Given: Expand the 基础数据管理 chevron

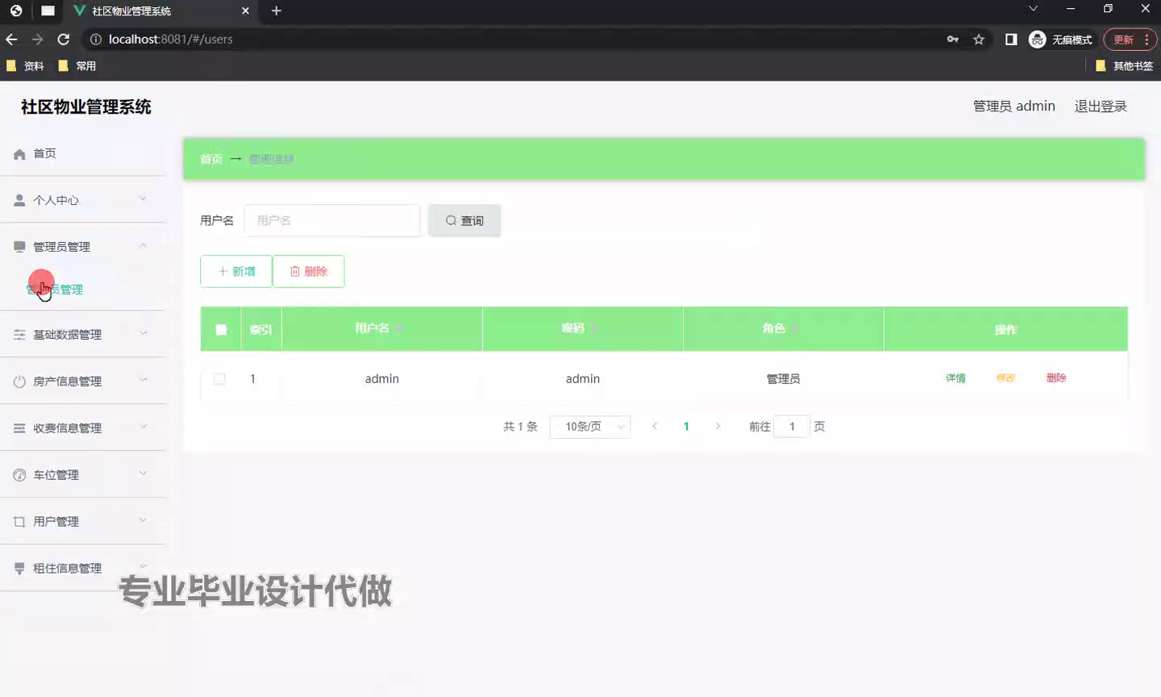Looking at the screenshot, I should 143,333.
